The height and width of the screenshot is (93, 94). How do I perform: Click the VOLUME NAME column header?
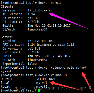click(x=46, y=79)
